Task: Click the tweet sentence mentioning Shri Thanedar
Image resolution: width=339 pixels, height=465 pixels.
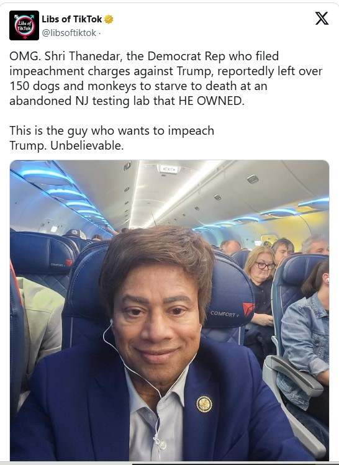Action: (166, 79)
